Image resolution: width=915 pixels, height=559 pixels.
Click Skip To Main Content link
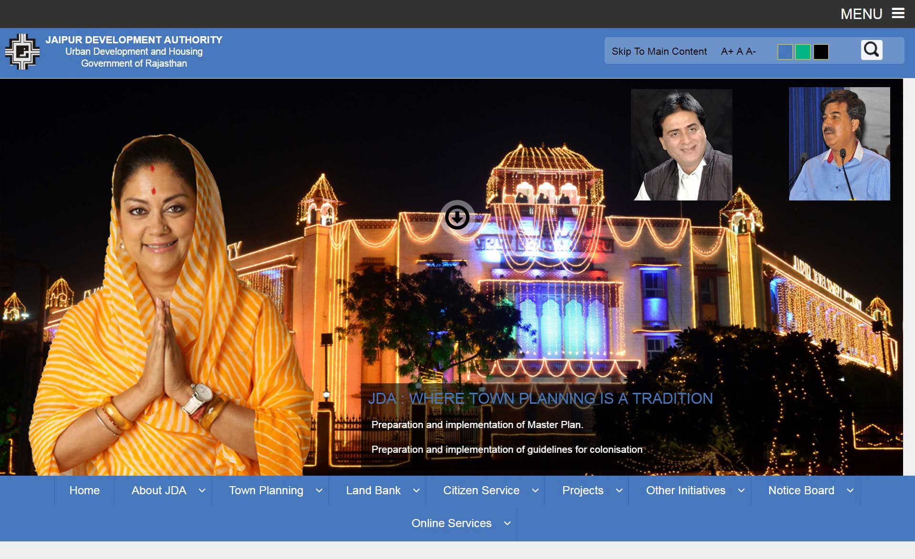coord(659,51)
